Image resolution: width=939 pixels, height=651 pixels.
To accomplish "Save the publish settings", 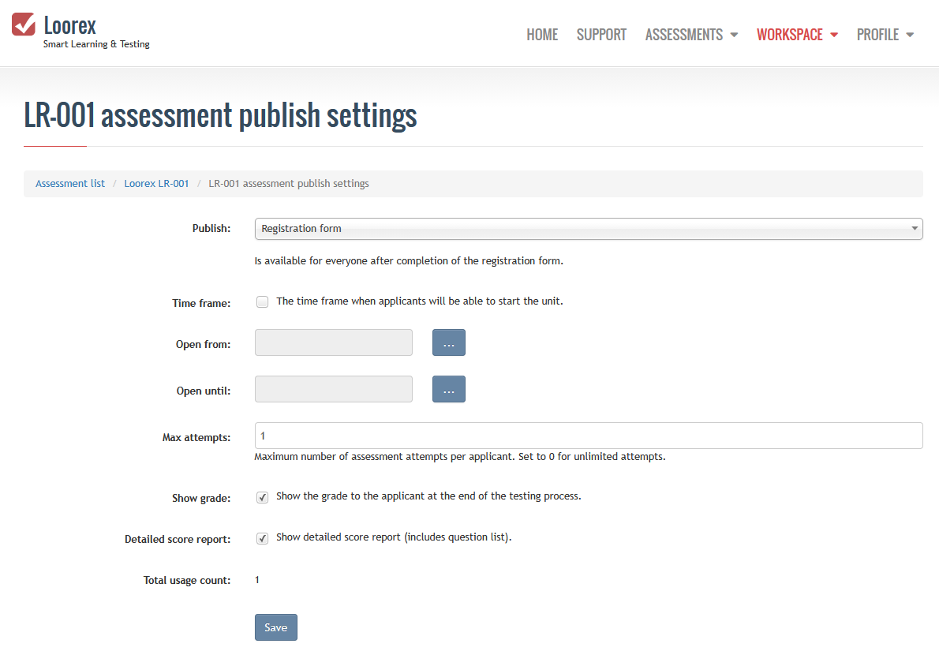I will pos(276,627).
